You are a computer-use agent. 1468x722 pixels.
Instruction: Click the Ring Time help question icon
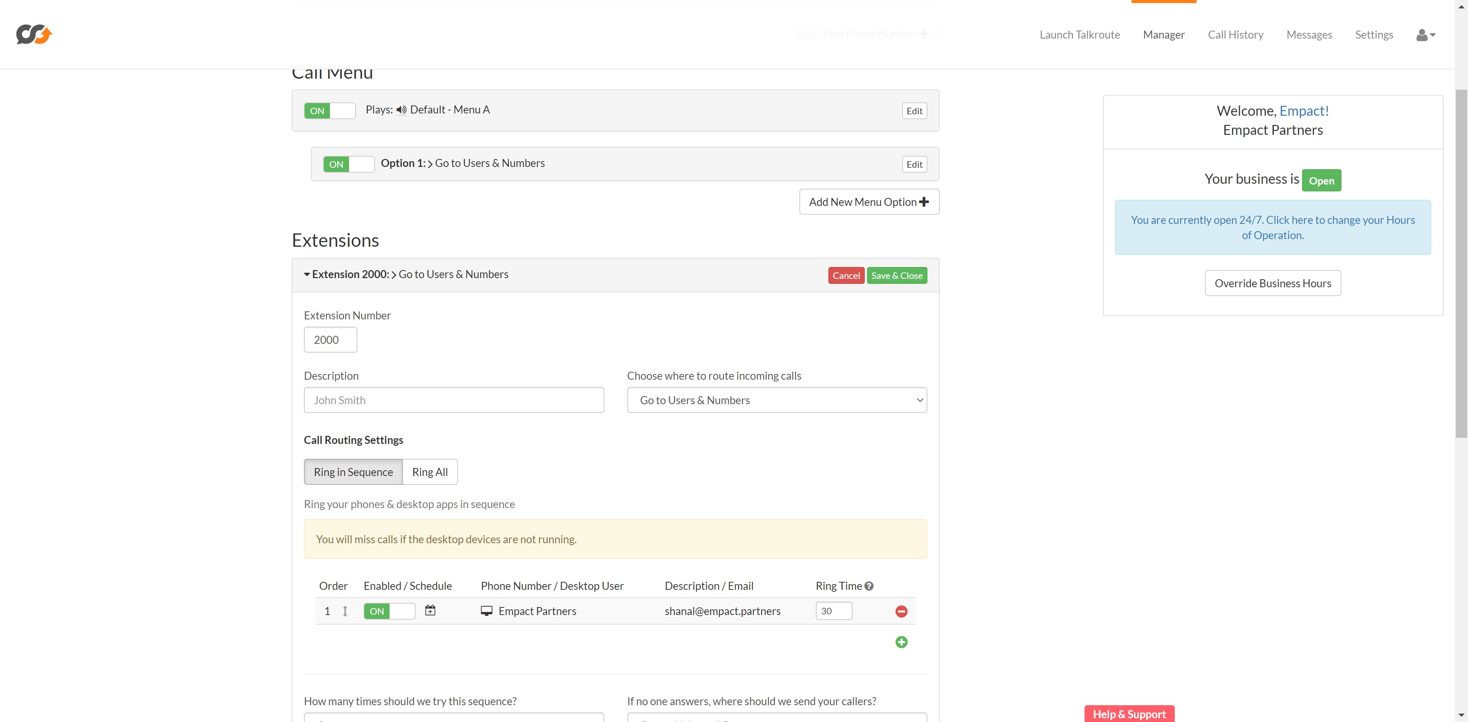pyautogui.click(x=869, y=586)
